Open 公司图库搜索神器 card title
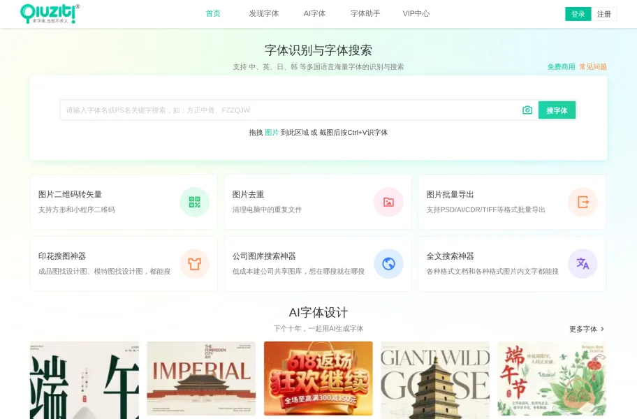 pos(264,256)
